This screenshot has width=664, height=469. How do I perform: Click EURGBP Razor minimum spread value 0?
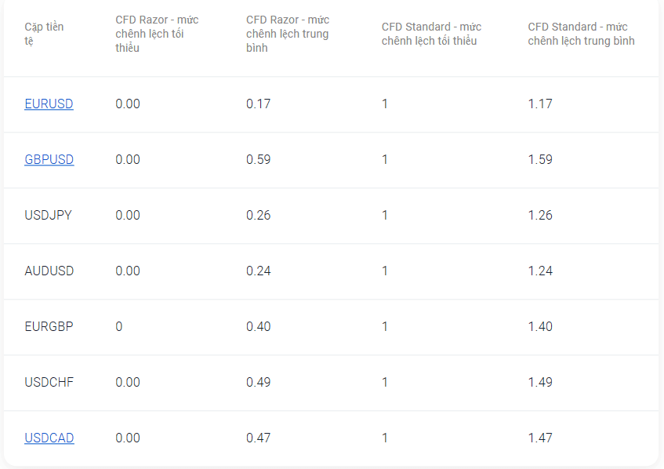click(119, 326)
